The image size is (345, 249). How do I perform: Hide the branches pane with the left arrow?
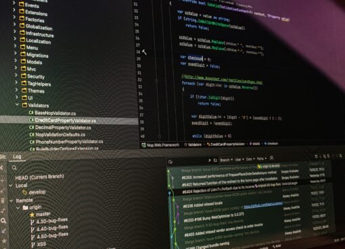pos(1,168)
